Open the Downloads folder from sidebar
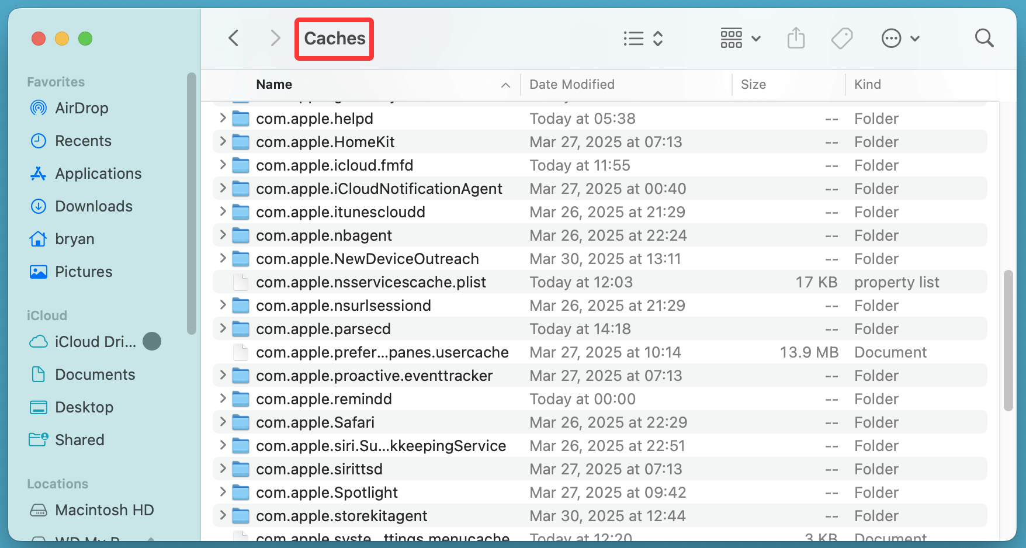The height and width of the screenshot is (548, 1026). pyautogui.click(x=93, y=206)
